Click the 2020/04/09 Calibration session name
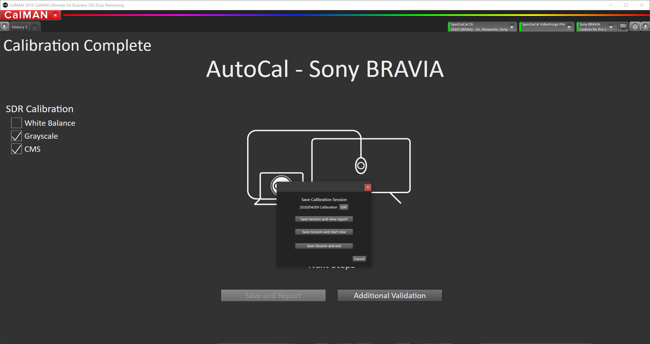Image resolution: width=650 pixels, height=344 pixels. [318, 207]
